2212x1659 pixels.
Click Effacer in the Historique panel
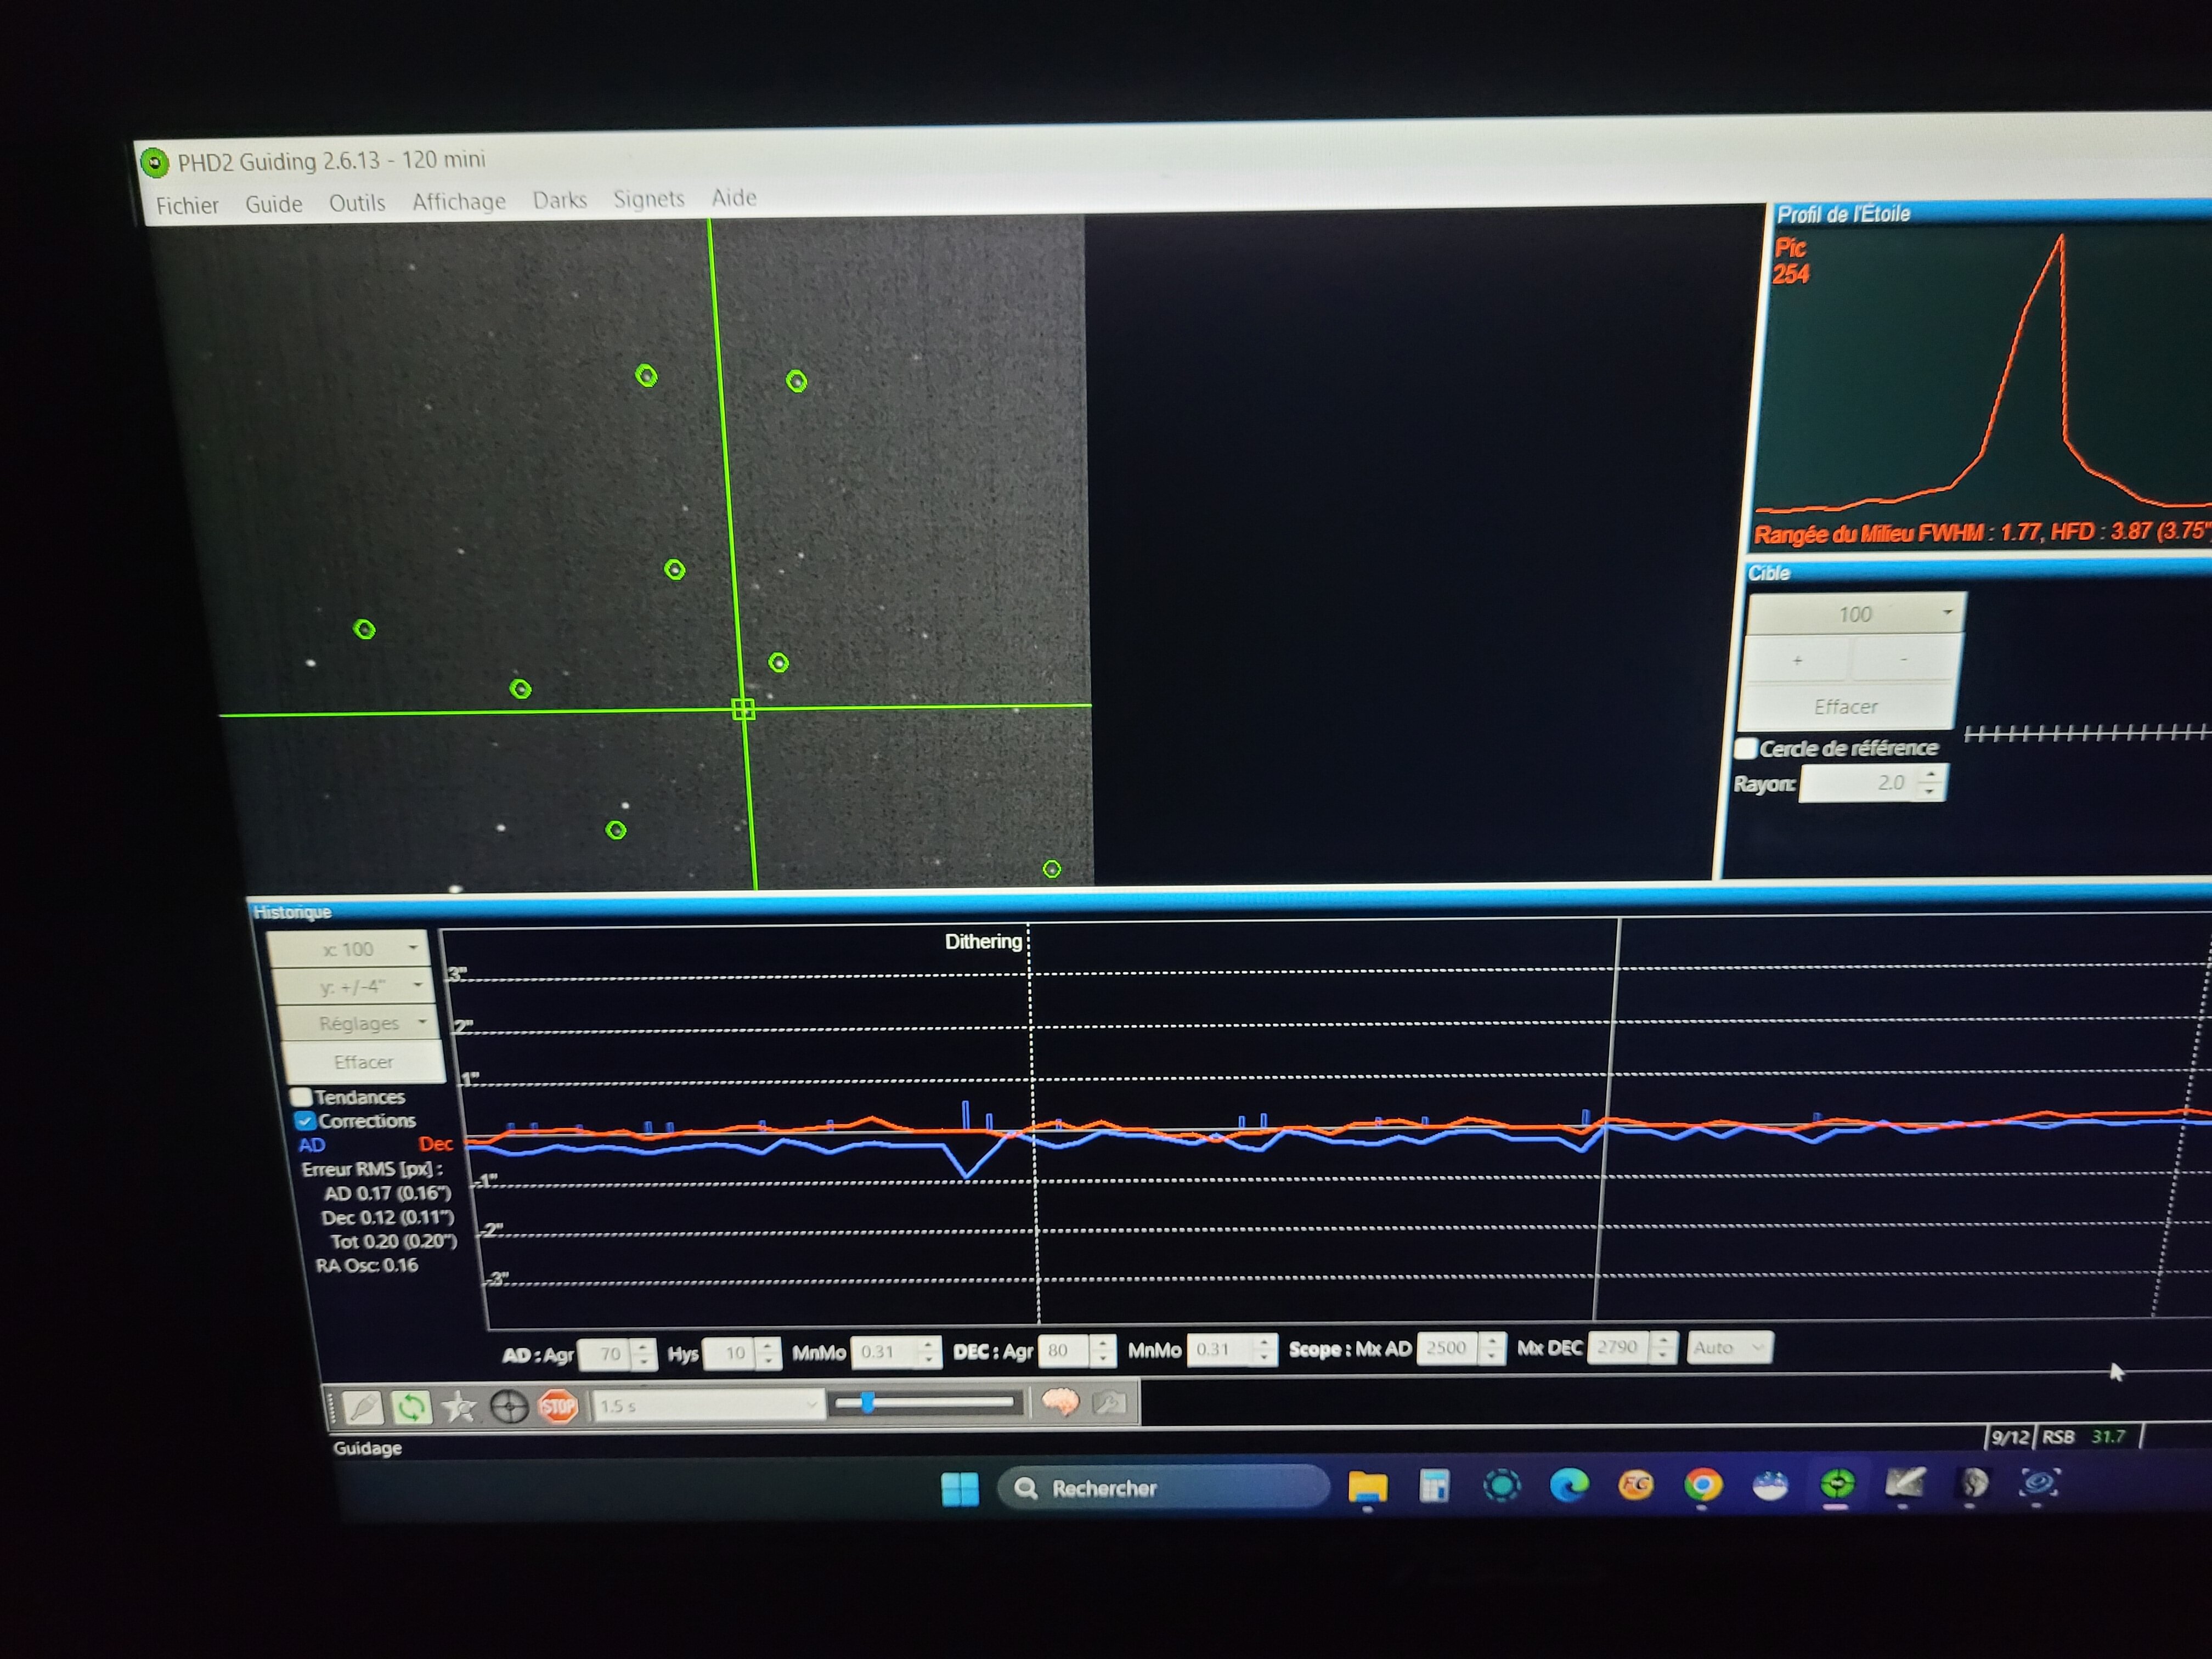pos(364,1062)
